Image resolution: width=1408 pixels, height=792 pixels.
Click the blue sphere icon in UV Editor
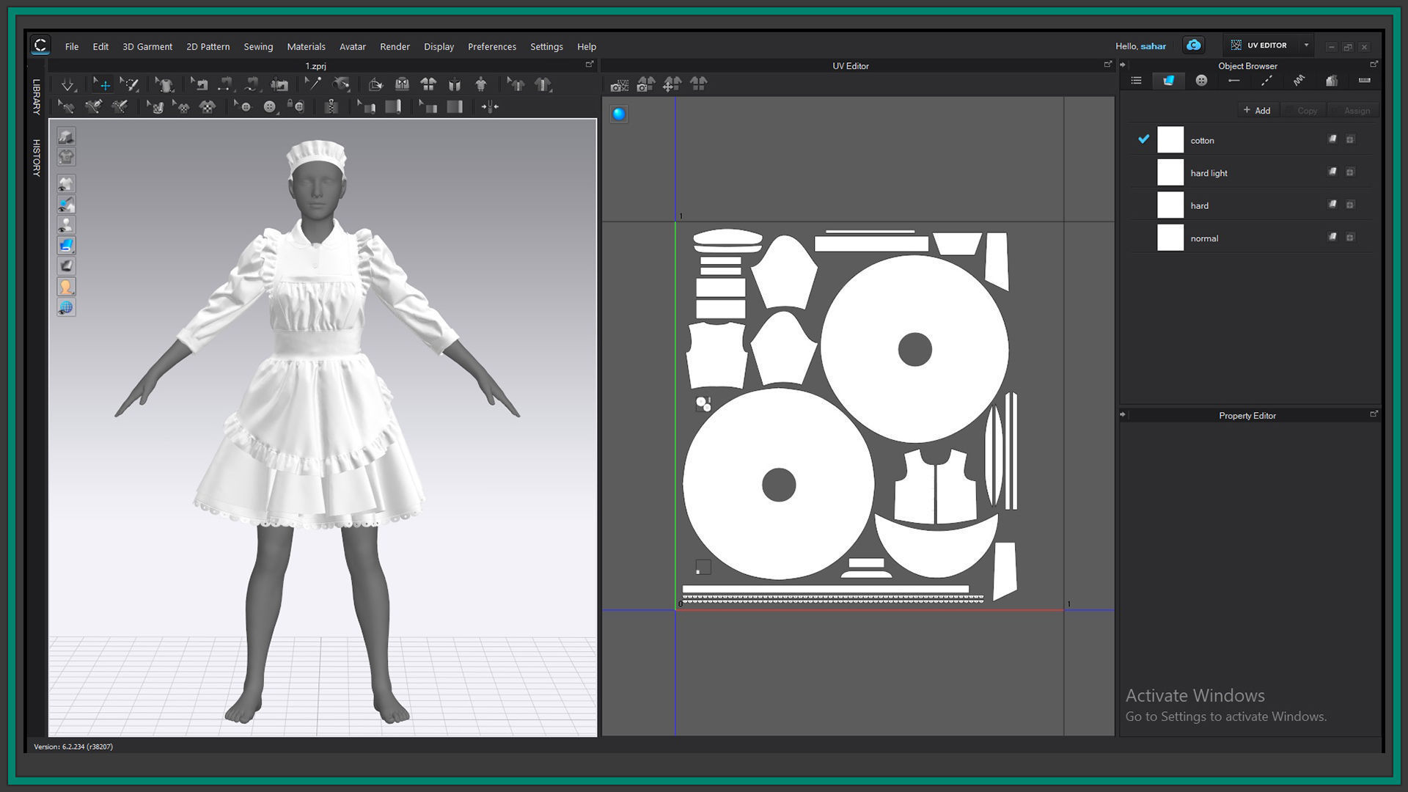[x=619, y=114]
